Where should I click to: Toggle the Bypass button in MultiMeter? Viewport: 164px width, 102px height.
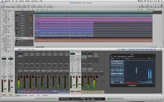113,58
